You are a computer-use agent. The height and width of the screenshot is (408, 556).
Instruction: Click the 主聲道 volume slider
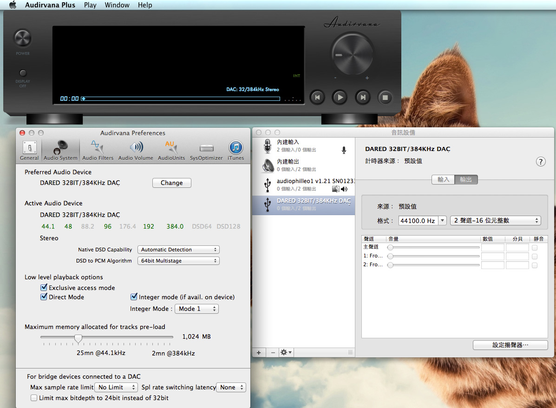[x=434, y=247]
